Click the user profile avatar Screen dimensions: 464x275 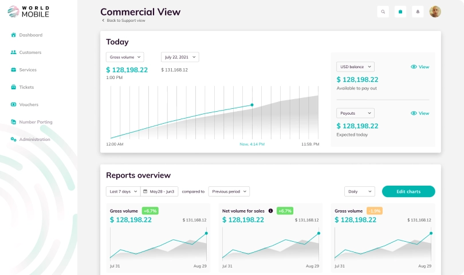435,11
